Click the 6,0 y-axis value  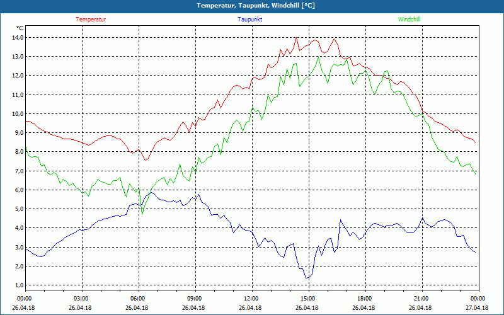pyautogui.click(x=20, y=190)
